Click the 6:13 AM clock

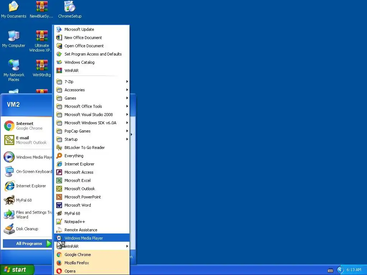(x=354, y=270)
